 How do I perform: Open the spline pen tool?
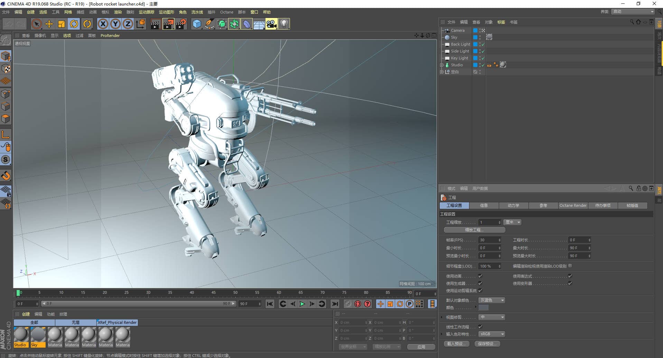pos(209,24)
